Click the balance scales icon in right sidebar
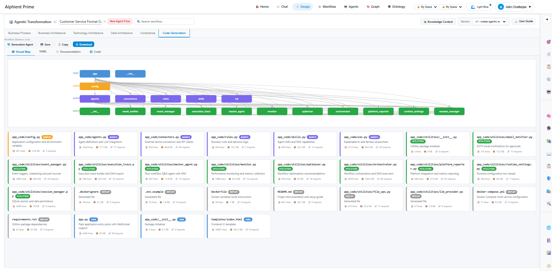Screen dimensions: 552x271 pyautogui.click(x=549, y=266)
